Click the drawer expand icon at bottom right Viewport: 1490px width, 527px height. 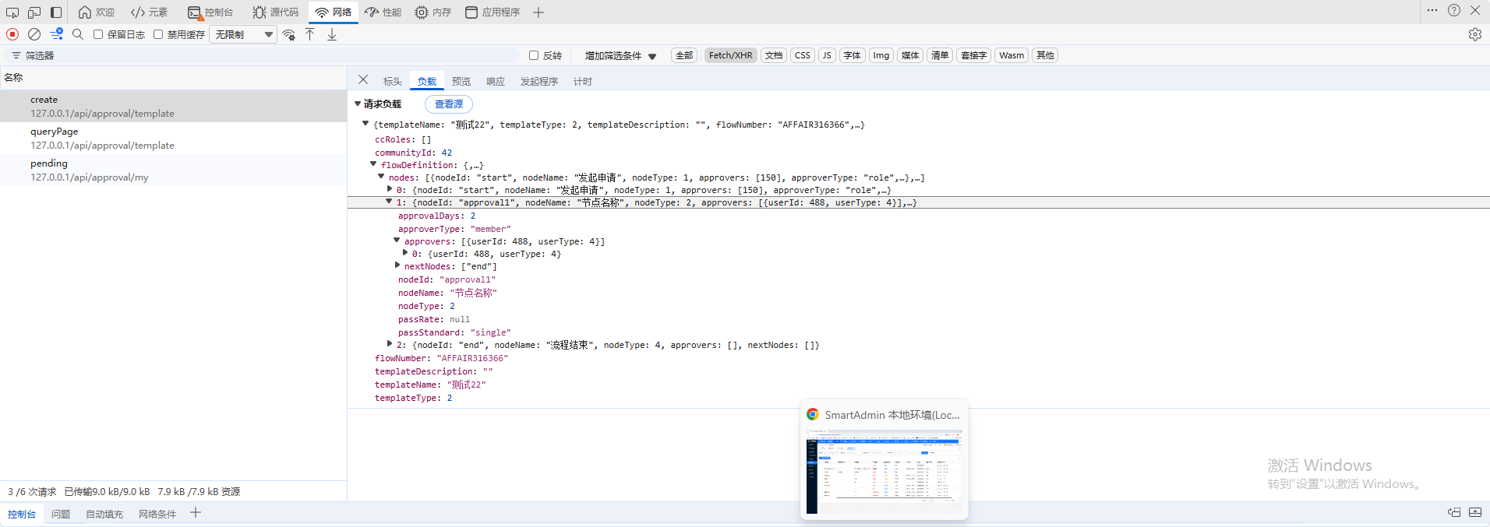(1475, 513)
